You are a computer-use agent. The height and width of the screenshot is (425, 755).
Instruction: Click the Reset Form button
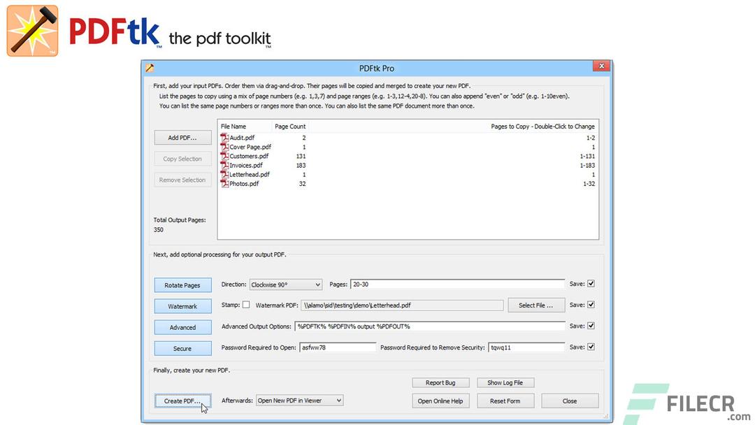(505, 400)
